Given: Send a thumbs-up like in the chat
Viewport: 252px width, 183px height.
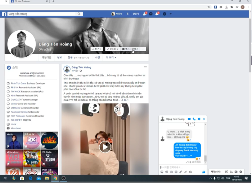Looking at the screenshot, I should (204, 172).
